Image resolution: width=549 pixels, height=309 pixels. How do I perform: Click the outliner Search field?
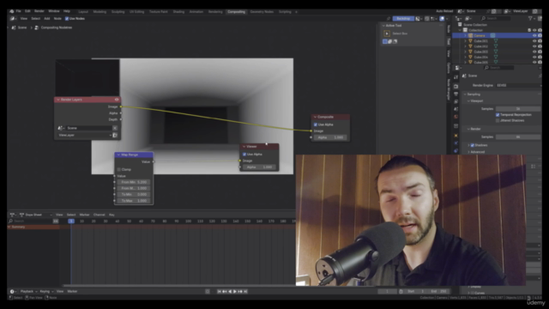point(496,18)
